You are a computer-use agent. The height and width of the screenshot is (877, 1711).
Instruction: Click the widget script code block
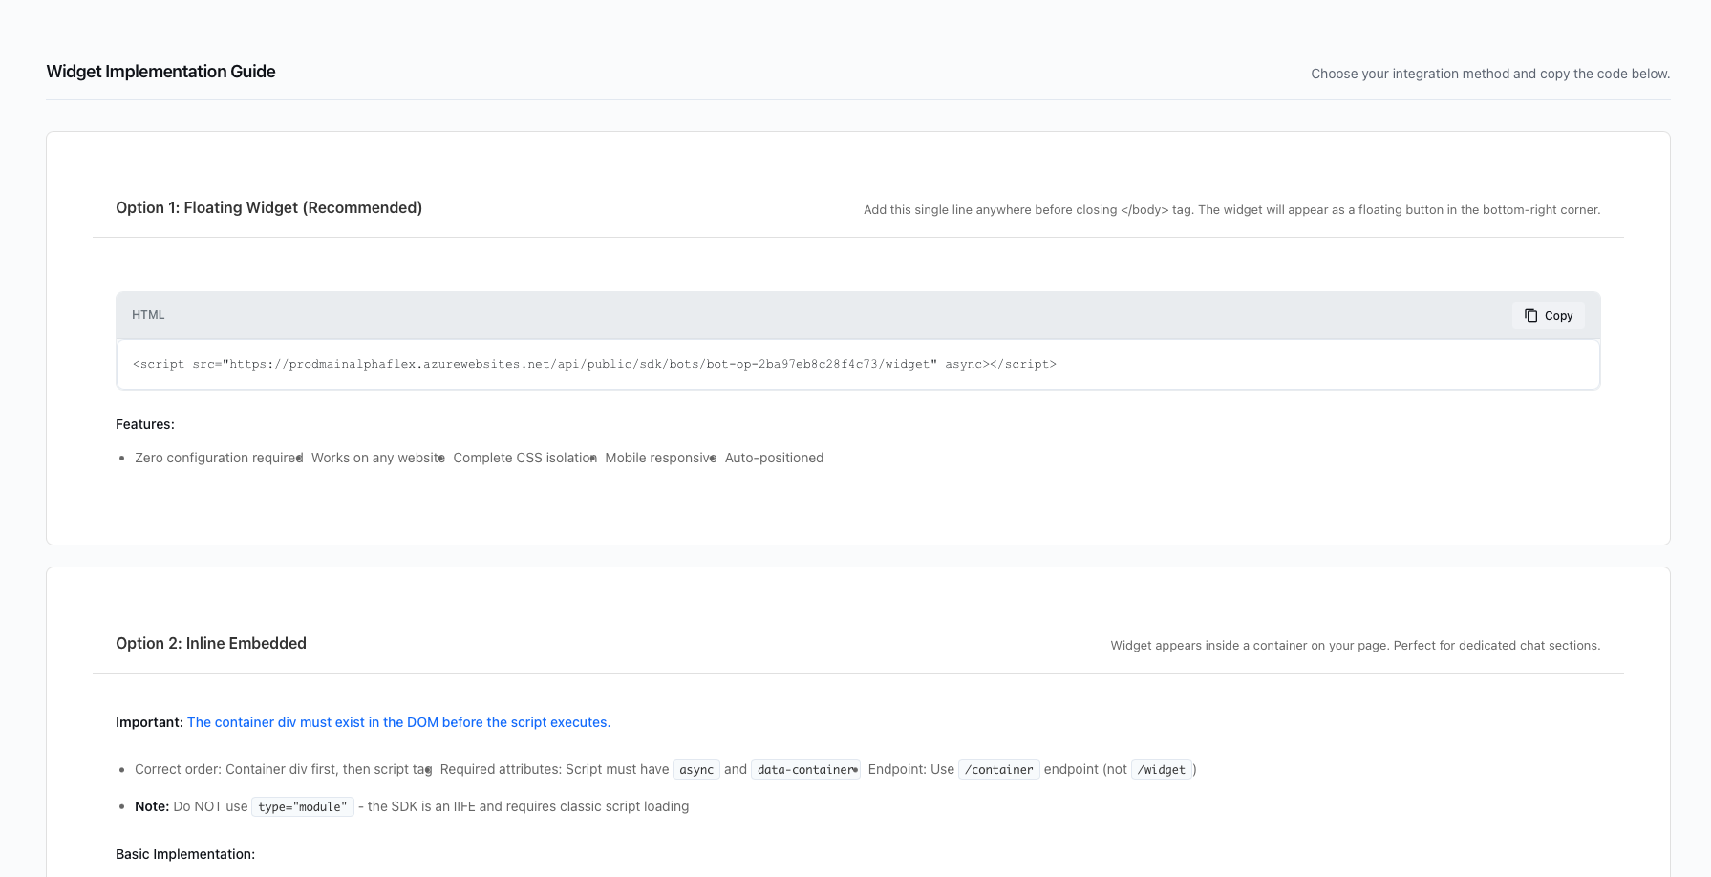tap(594, 364)
